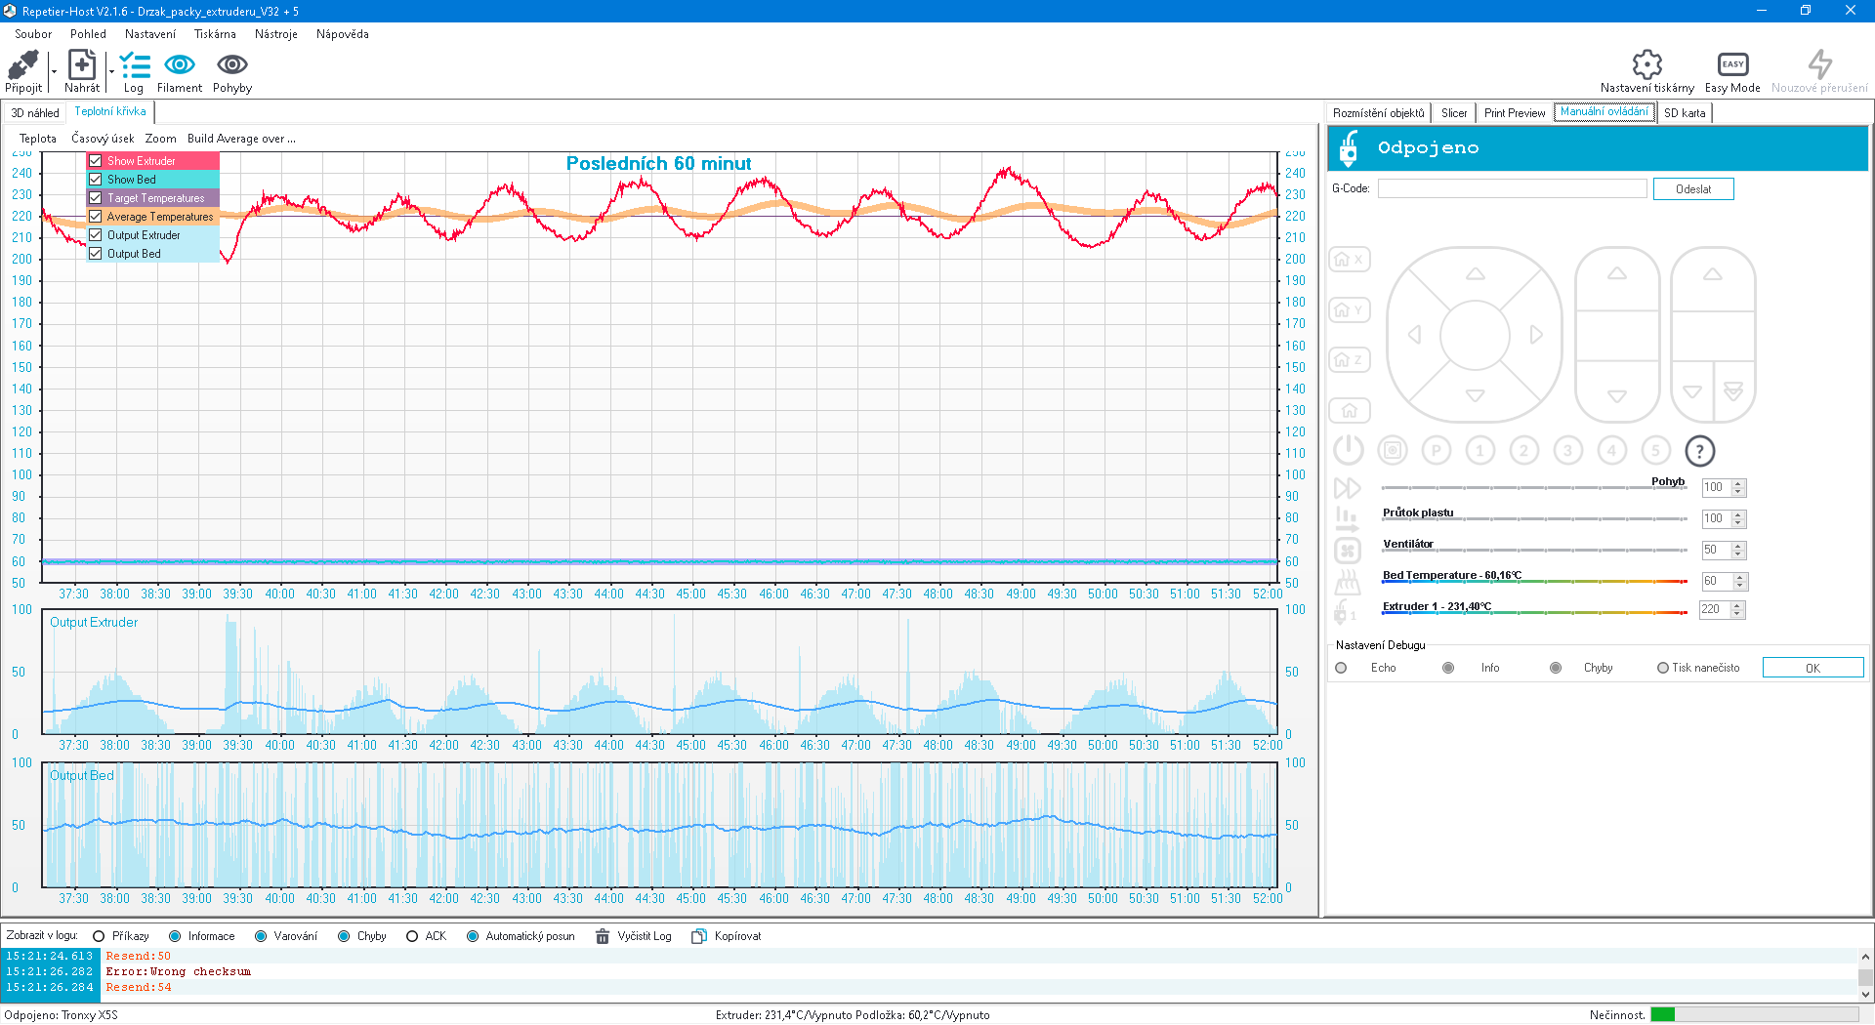Viewport: 1875px width, 1025px height.
Task: Focus the G-Code input field
Action: (1512, 189)
